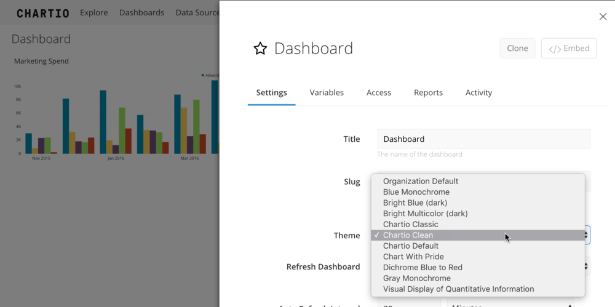Go to the Access tab
Screen dimensions: 615x307
(378, 93)
